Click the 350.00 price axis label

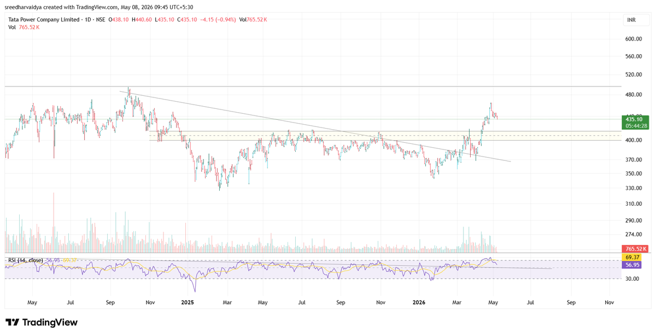(x=633, y=174)
